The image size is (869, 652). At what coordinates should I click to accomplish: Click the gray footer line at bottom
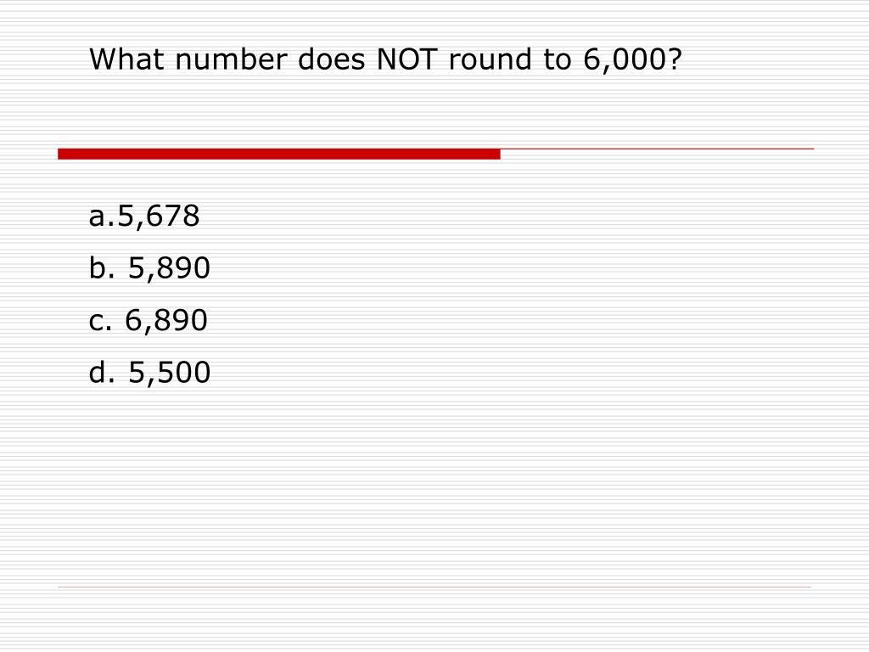pyautogui.click(x=434, y=587)
